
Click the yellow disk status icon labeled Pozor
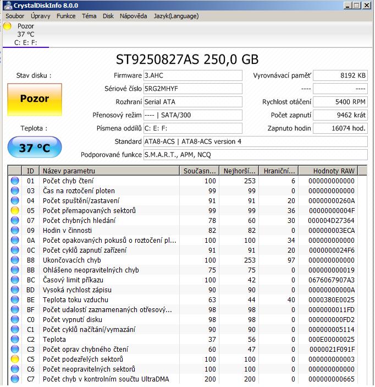[x=7, y=26]
